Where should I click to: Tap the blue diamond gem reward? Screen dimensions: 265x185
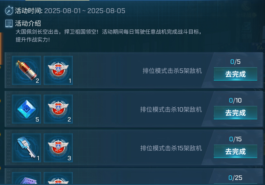tap(26, 109)
